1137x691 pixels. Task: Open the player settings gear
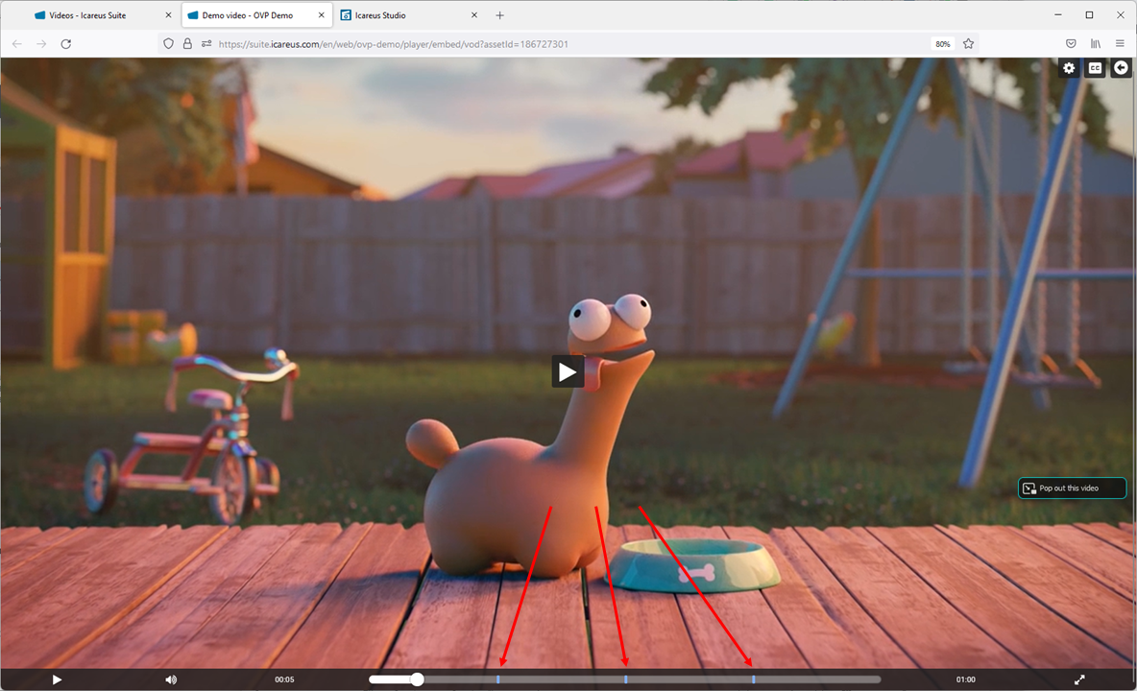(1069, 68)
